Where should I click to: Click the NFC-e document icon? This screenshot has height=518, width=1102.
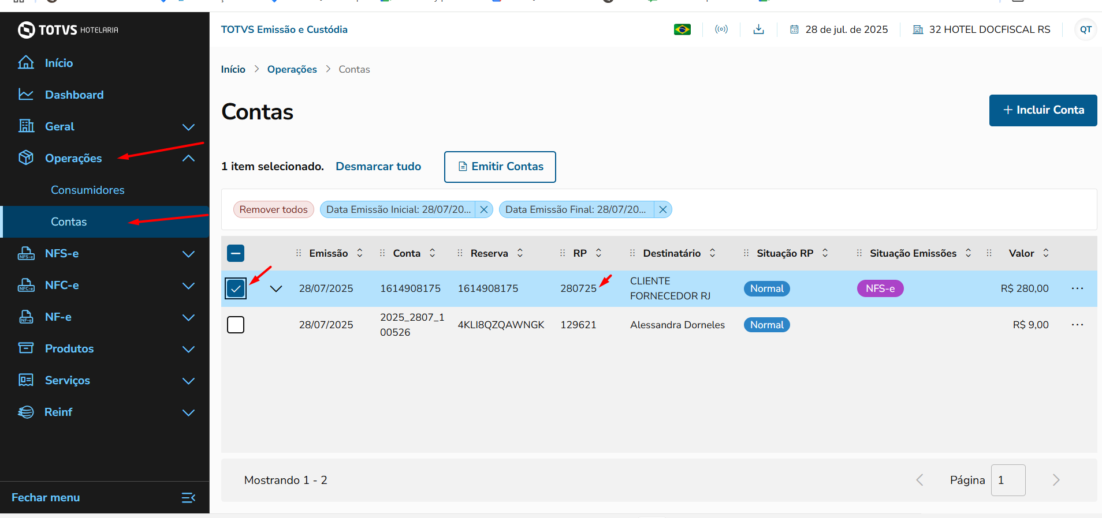(26, 284)
